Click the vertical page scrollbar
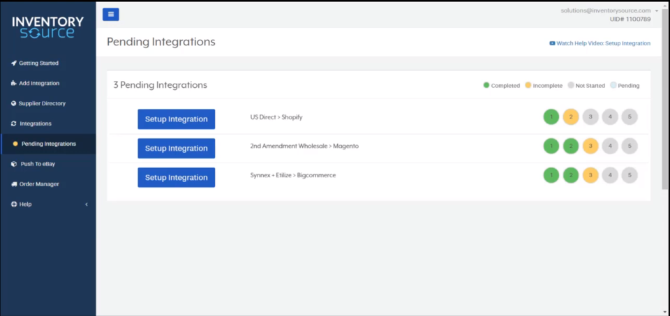This screenshot has height=316, width=670. pyautogui.click(x=665, y=98)
